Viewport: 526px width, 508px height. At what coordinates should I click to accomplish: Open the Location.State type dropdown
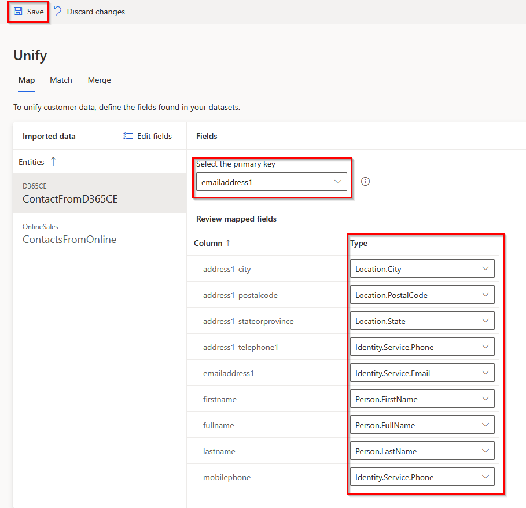tap(422, 321)
